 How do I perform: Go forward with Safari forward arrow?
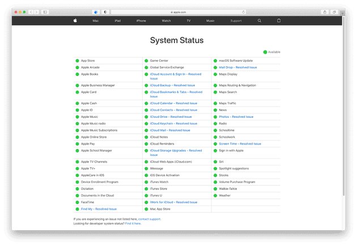click(x=36, y=12)
